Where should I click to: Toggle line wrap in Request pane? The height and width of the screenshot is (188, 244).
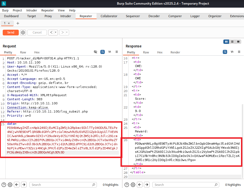(x=103, y=52)
